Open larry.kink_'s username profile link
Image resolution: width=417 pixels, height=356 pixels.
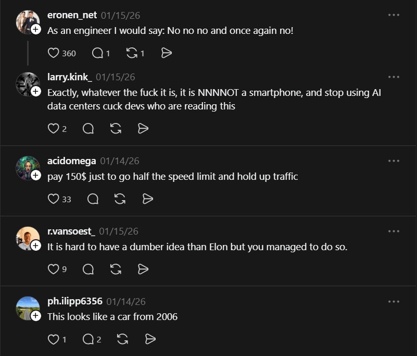tap(70, 77)
